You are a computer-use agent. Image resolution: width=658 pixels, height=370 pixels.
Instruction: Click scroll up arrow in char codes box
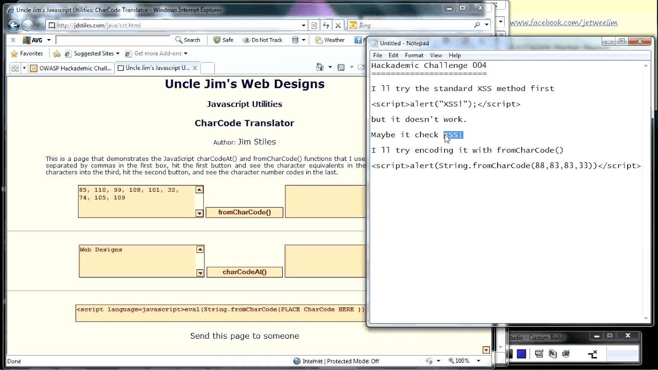click(x=199, y=190)
